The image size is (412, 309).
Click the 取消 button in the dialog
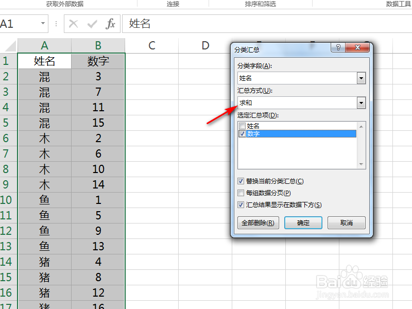(346, 222)
